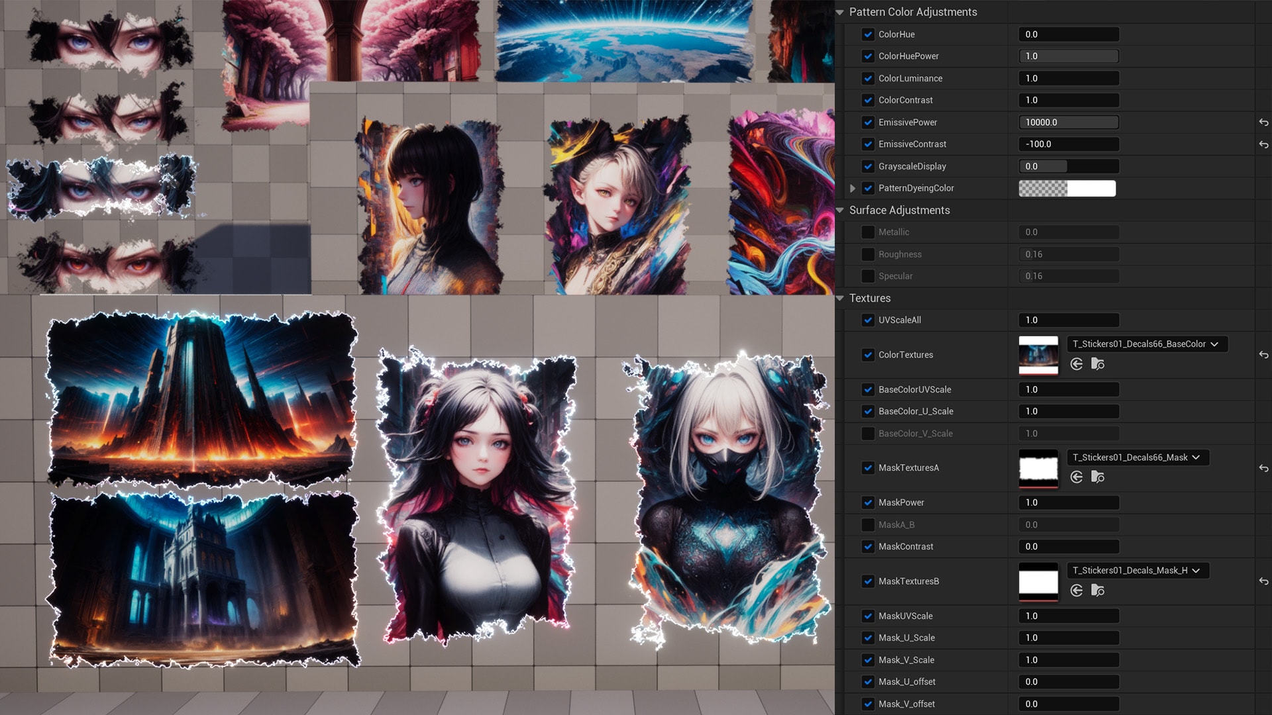
Task: Reset MaskTexturesB to default value
Action: point(1263,581)
